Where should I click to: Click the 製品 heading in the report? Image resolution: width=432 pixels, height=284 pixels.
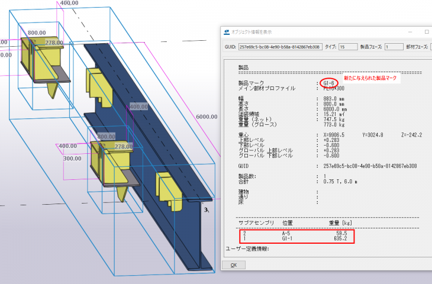click(243, 67)
